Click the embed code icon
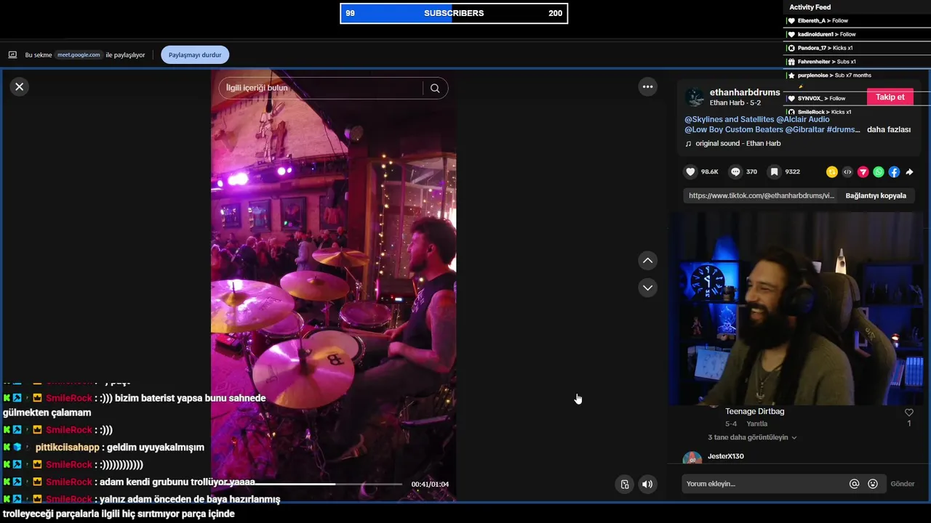This screenshot has width=931, height=523. [x=847, y=172]
